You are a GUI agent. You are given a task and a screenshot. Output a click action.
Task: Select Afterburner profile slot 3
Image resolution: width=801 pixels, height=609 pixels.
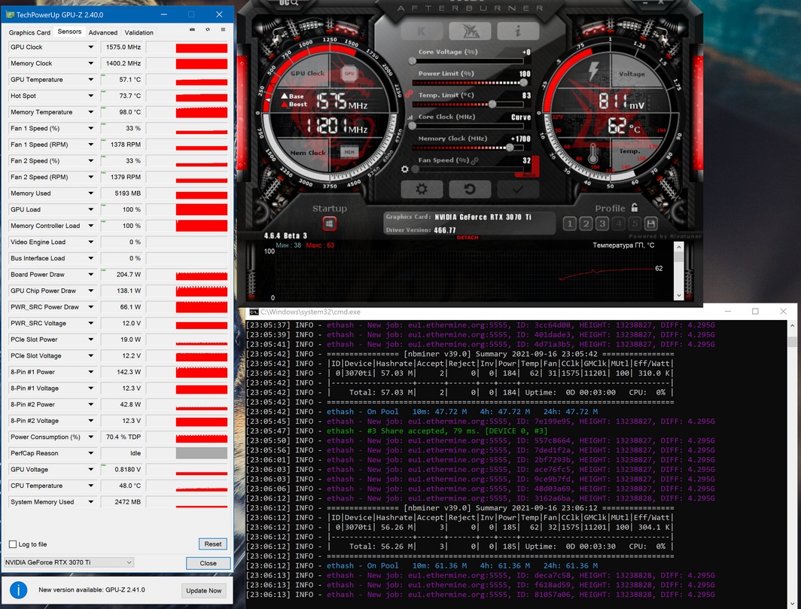click(602, 224)
